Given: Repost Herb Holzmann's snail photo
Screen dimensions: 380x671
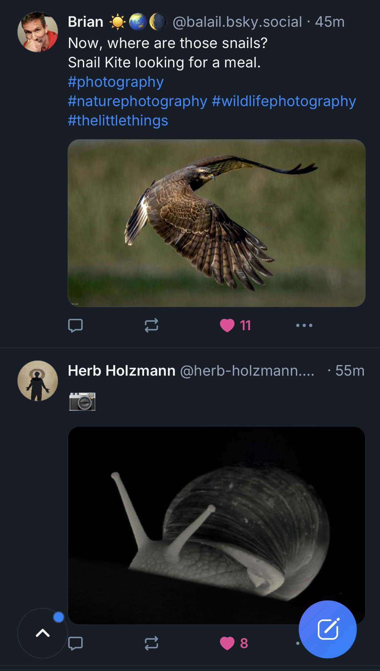Looking at the screenshot, I should [151, 643].
